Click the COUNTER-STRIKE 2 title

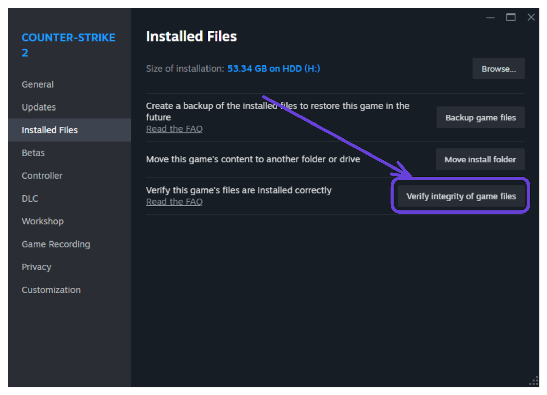(68, 44)
